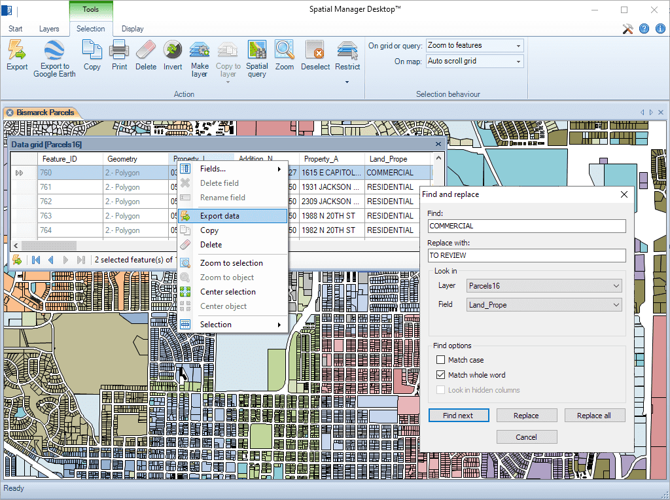Close the Find and replace dialog

[624, 194]
